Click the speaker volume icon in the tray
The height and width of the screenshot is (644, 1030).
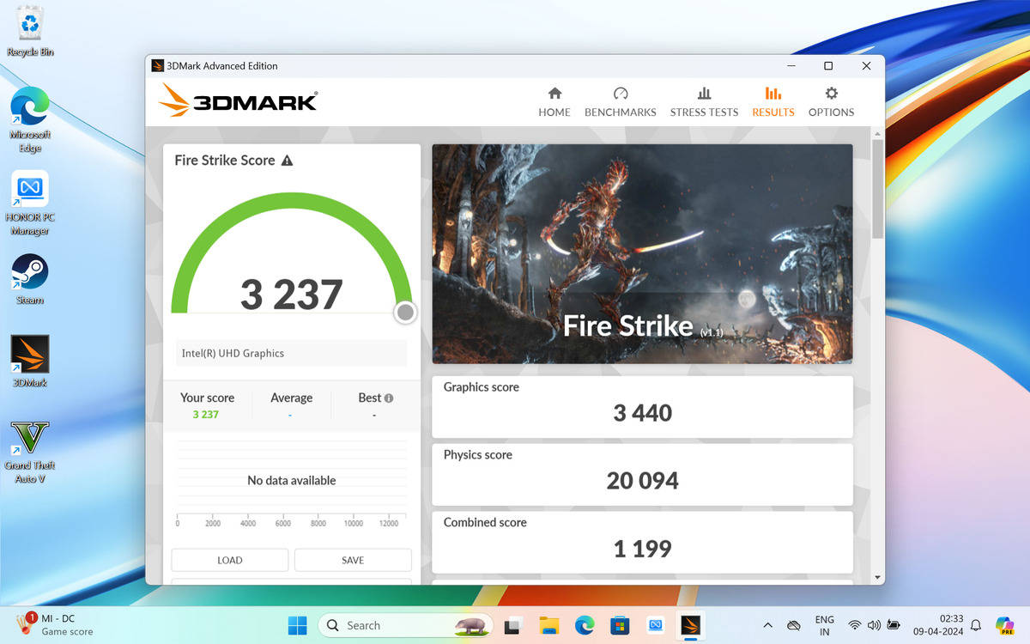coord(874,625)
